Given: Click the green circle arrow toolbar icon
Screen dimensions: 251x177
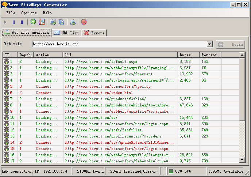Looking at the screenshot, I should click(33, 22).
